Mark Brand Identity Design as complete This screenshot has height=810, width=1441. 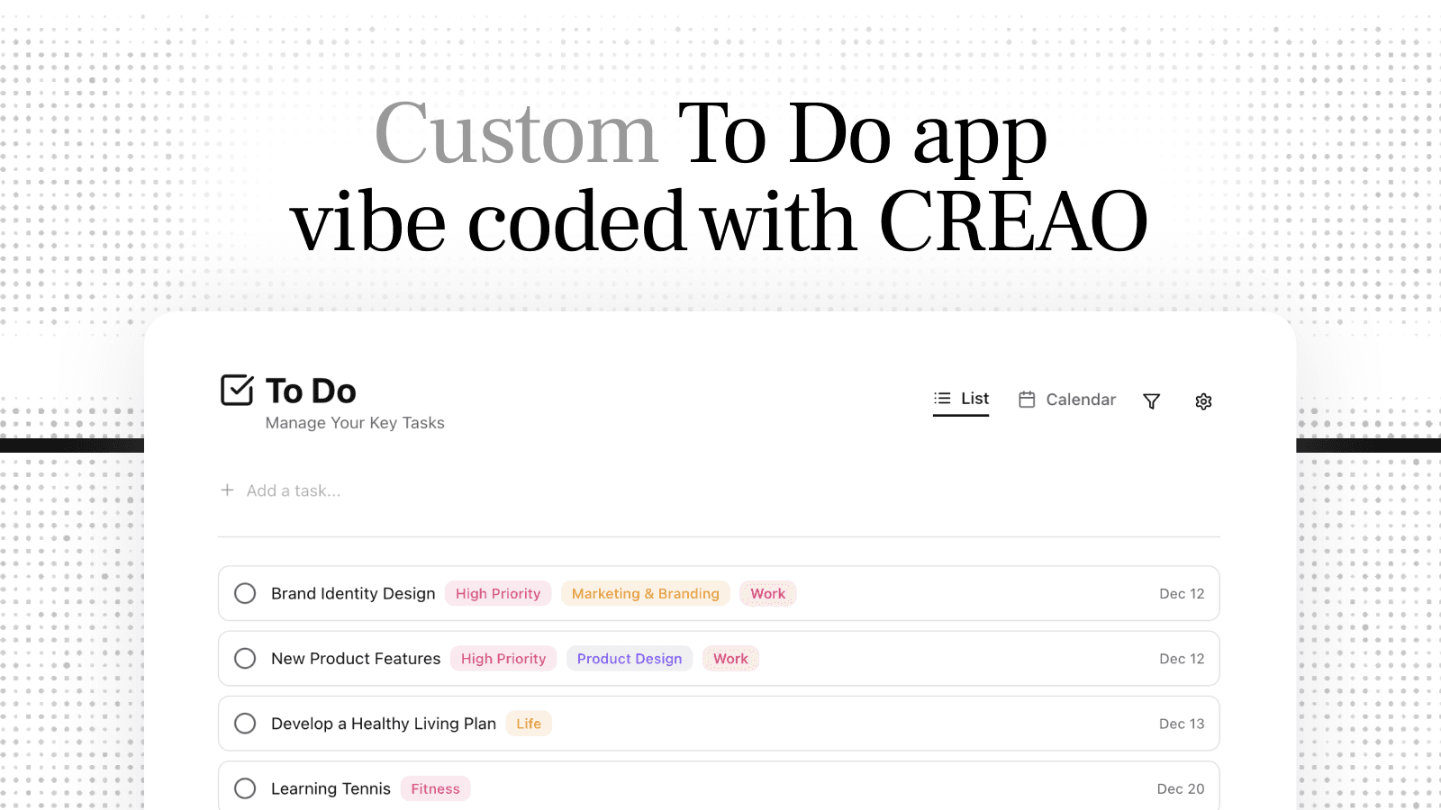[x=245, y=593]
